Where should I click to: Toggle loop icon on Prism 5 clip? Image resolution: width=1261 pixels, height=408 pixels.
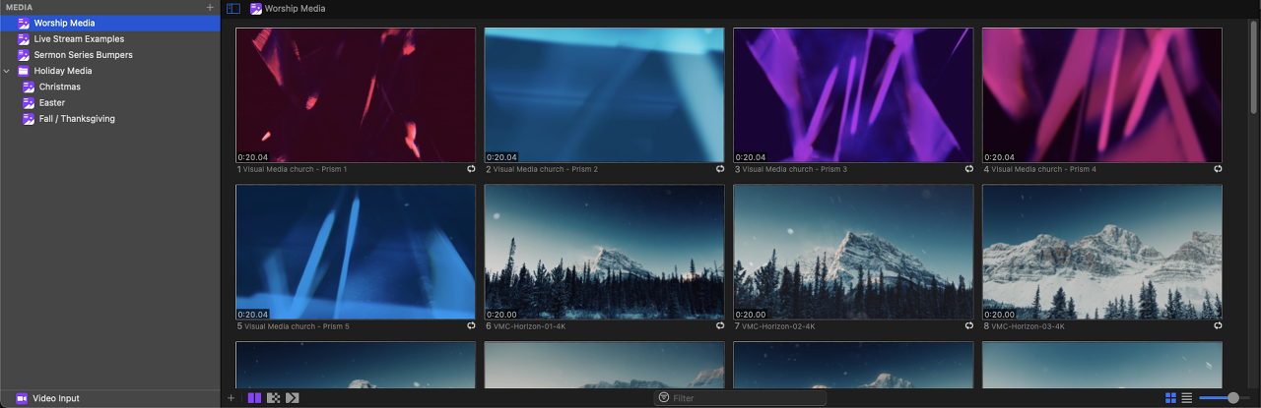(x=472, y=326)
